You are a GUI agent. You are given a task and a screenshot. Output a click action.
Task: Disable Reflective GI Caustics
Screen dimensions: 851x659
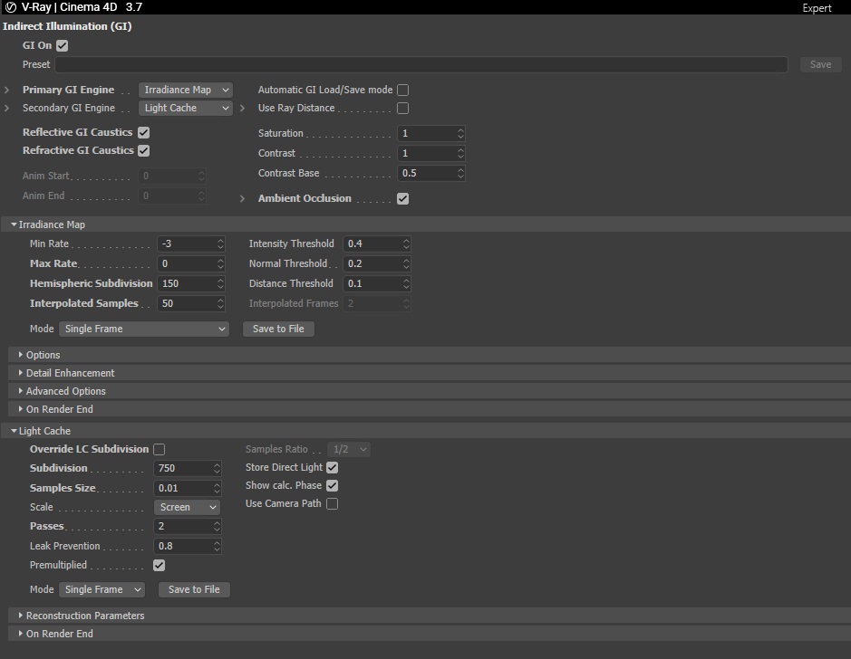[144, 132]
